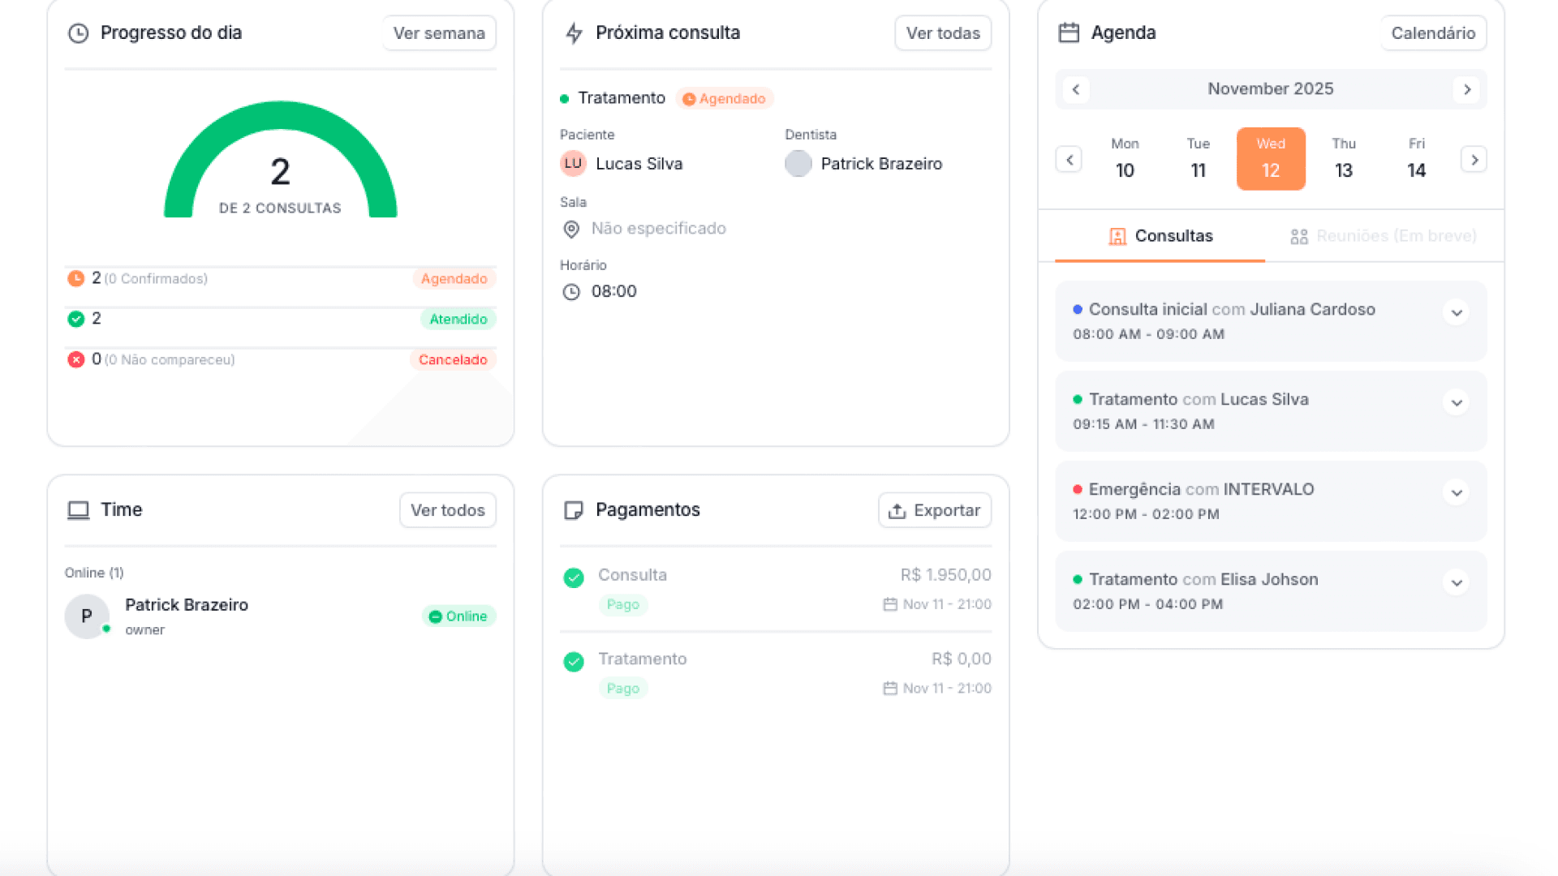Viewport: 1558px width, 876px height.
Task: Go to next month after November 2025
Action: point(1466,89)
